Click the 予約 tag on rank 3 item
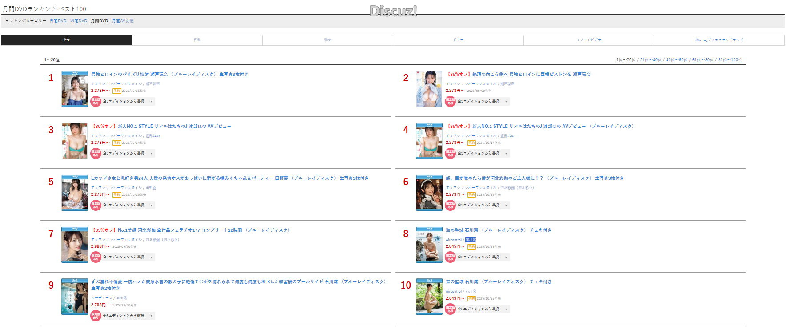 116,143
